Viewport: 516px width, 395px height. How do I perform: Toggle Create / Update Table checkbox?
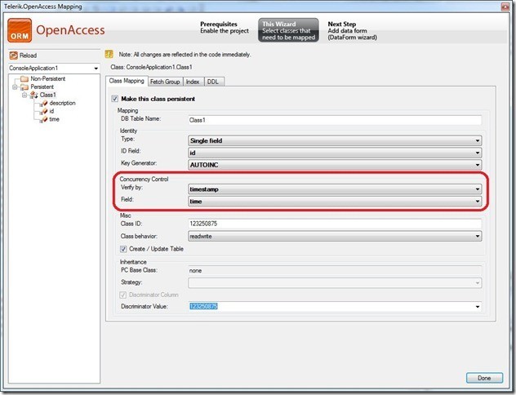coord(123,249)
